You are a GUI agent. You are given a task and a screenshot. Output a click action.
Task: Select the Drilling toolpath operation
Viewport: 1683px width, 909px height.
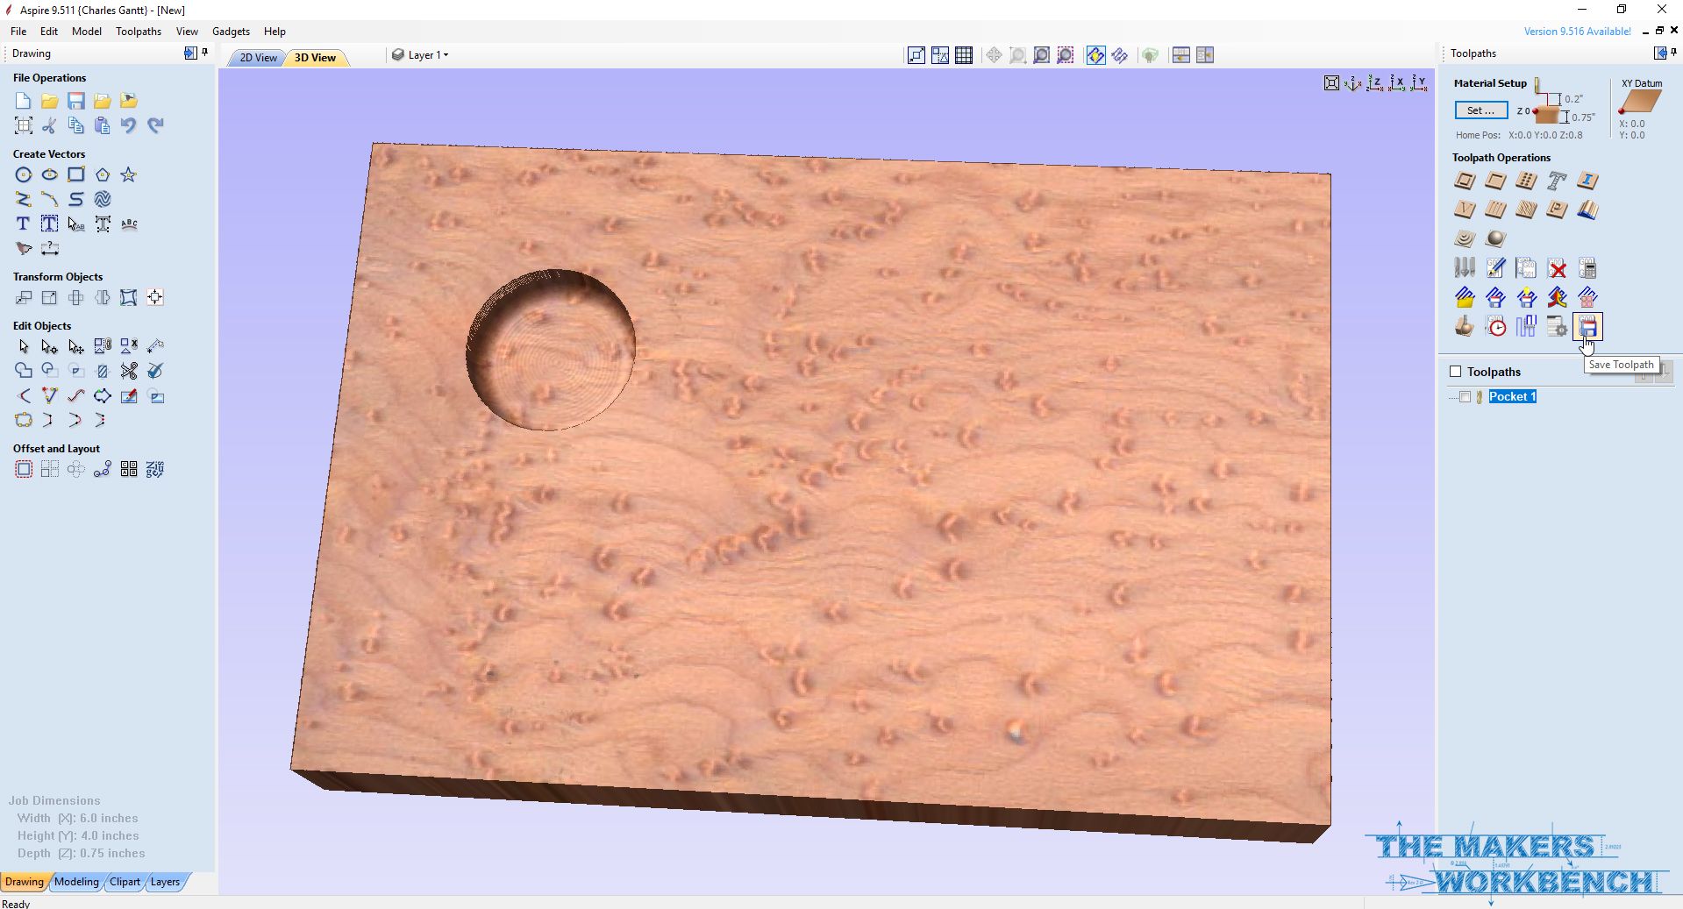coord(1526,181)
